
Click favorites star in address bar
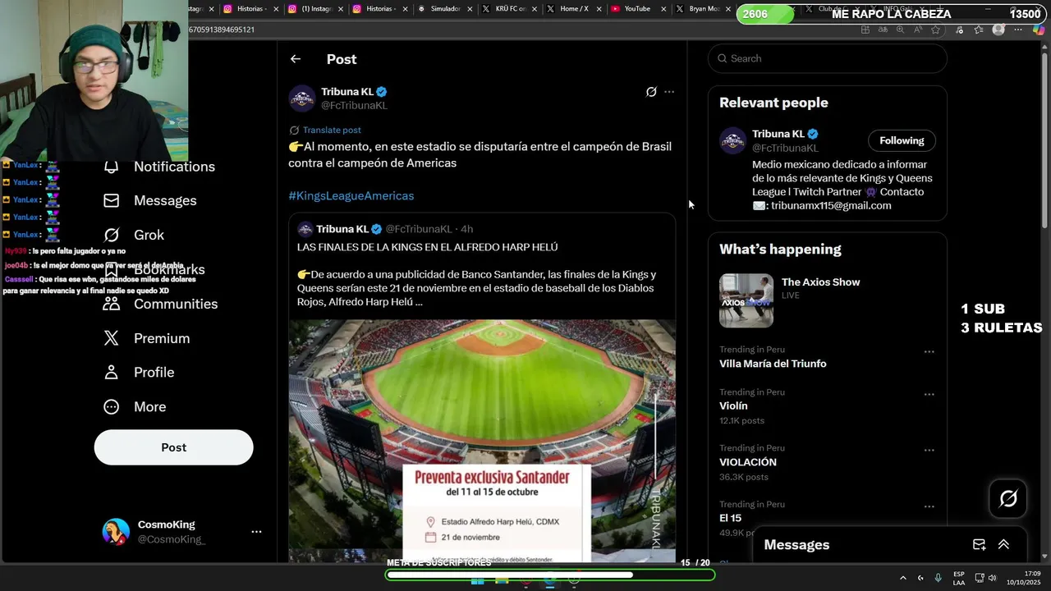[935, 30]
